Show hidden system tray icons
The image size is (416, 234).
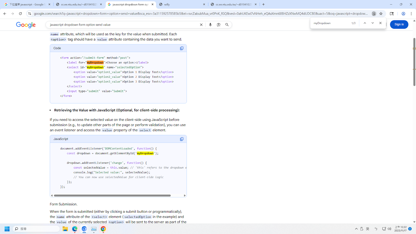tap(356, 229)
